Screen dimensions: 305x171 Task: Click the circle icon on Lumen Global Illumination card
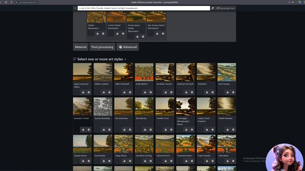click(x=123, y=34)
